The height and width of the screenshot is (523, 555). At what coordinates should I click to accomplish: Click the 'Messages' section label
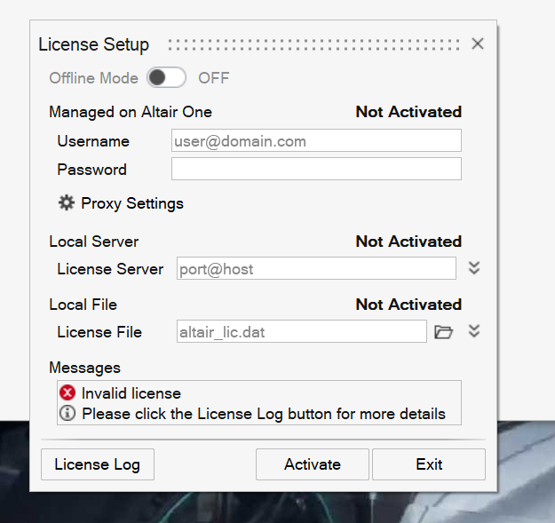click(85, 368)
